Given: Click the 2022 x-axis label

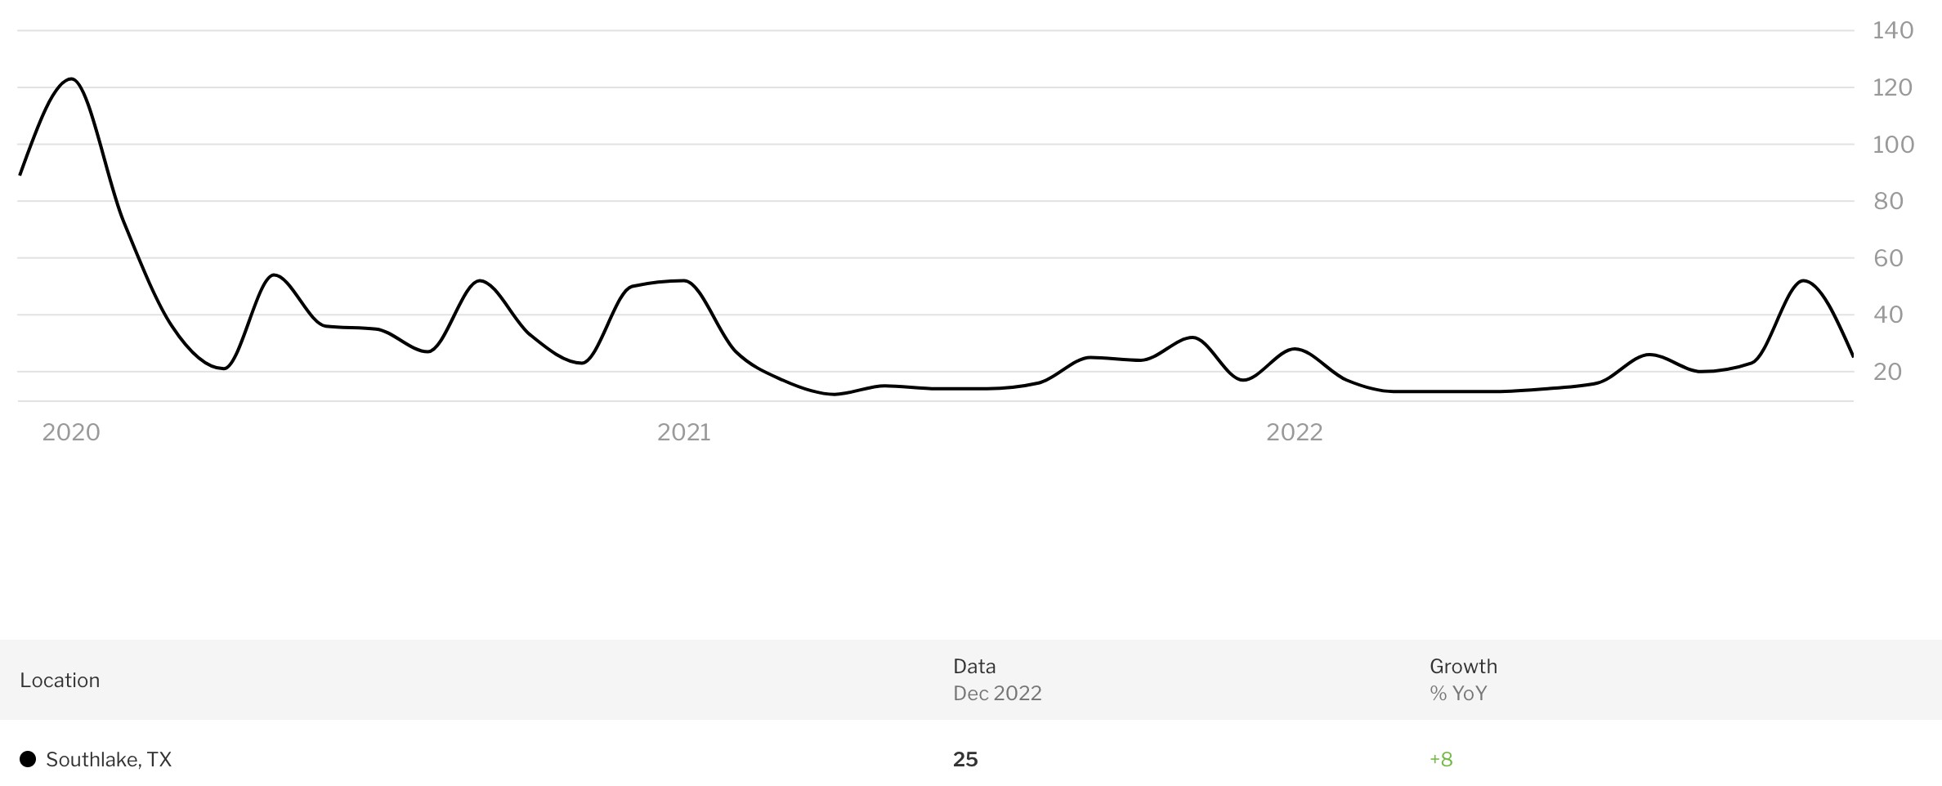Looking at the screenshot, I should click(1295, 432).
